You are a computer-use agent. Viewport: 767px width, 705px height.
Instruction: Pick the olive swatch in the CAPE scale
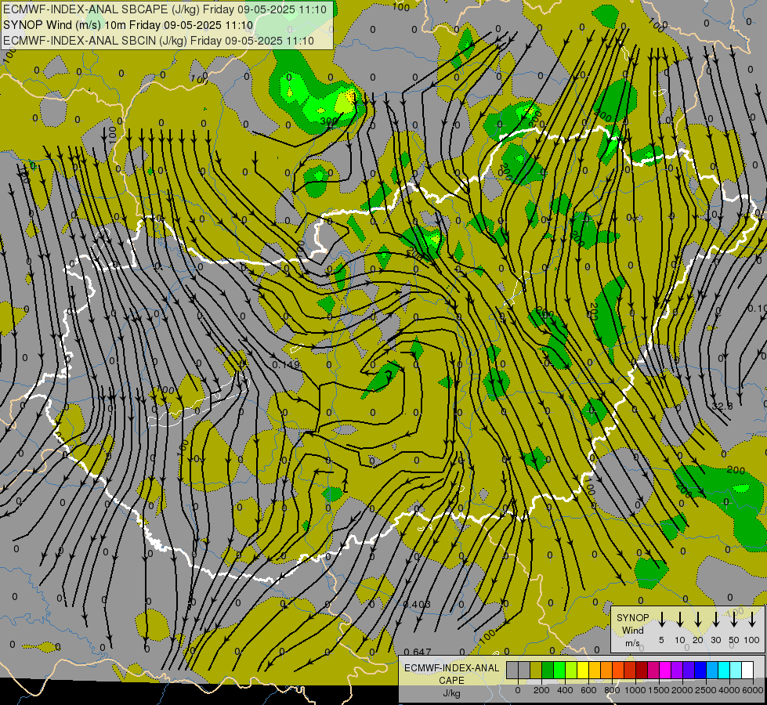pyautogui.click(x=536, y=671)
